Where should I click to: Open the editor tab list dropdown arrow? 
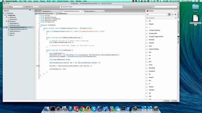coord(144,11)
